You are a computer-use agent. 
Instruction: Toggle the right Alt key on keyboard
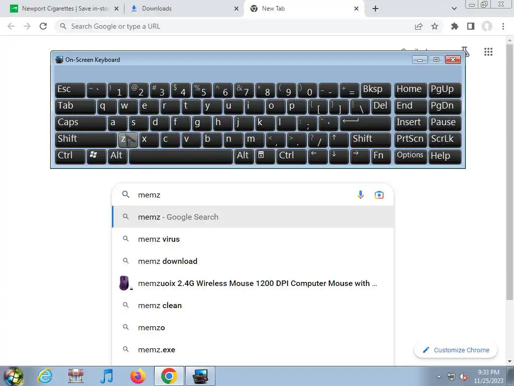click(244, 156)
